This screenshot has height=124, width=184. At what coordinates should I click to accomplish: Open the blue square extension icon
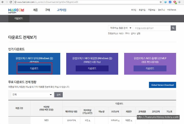(x=170, y=2)
